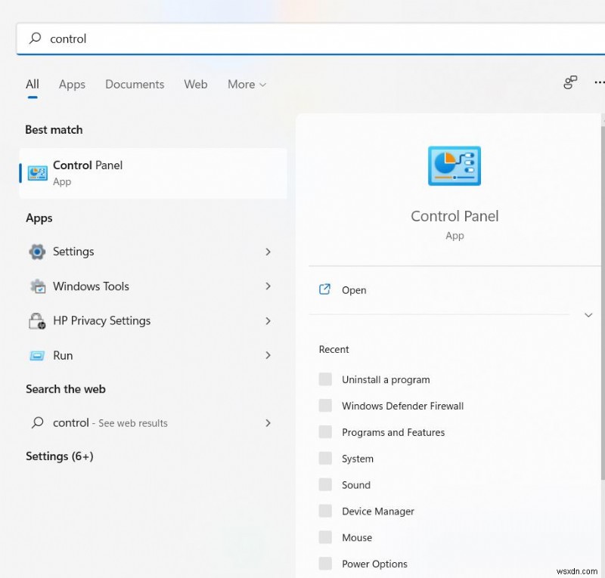Select the Settings gear icon

click(36, 252)
